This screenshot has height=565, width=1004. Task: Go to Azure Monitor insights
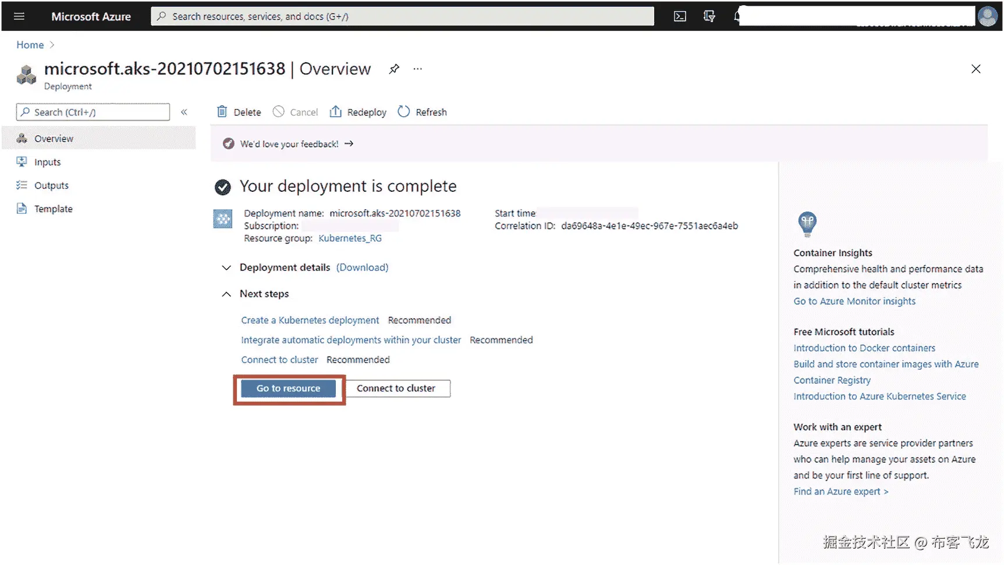click(854, 301)
